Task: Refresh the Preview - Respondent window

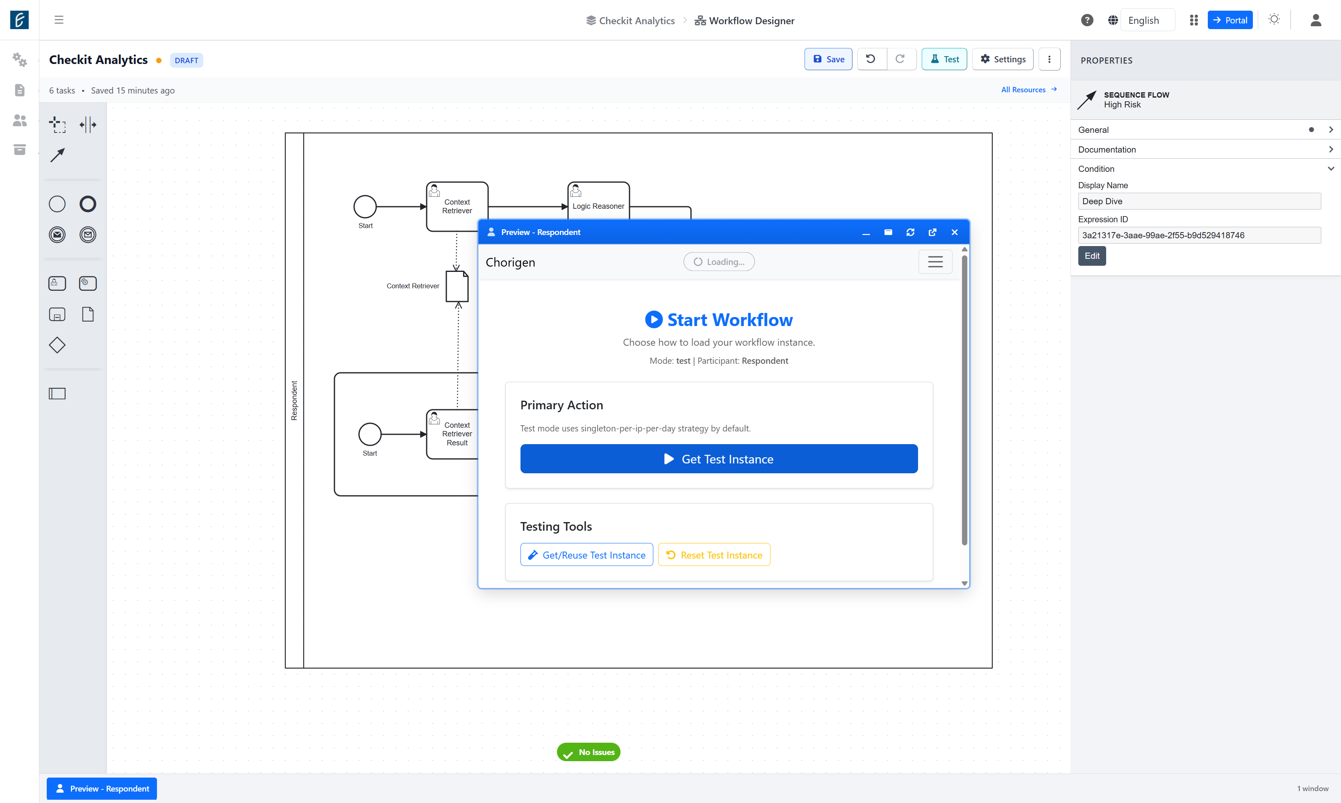Action: point(911,232)
